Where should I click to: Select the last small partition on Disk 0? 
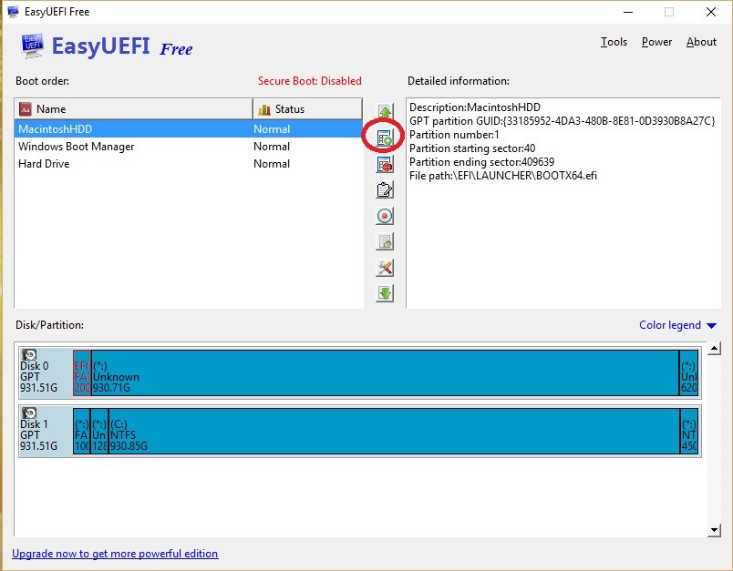[x=688, y=372]
